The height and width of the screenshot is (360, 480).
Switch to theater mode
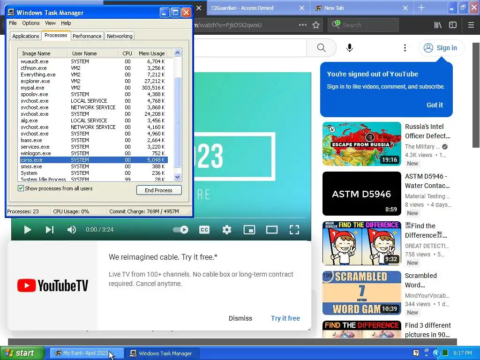point(271,230)
